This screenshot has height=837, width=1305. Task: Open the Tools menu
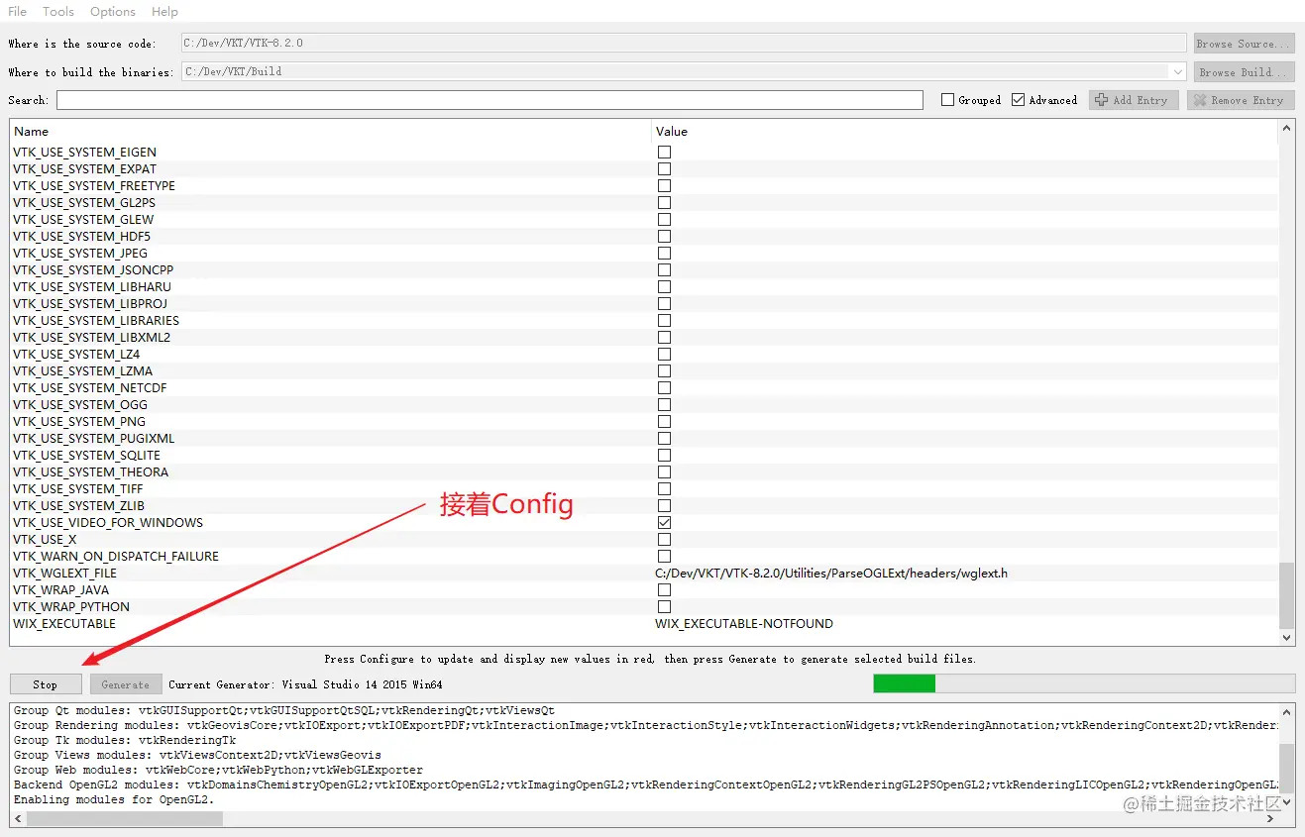(x=58, y=11)
